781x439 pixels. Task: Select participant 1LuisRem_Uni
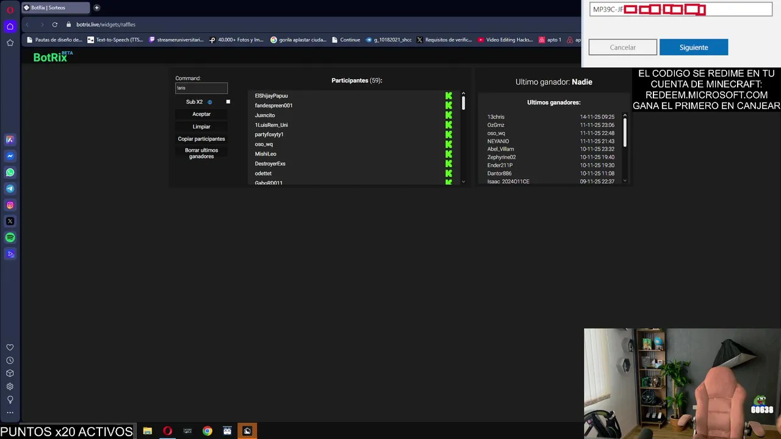[x=271, y=125]
